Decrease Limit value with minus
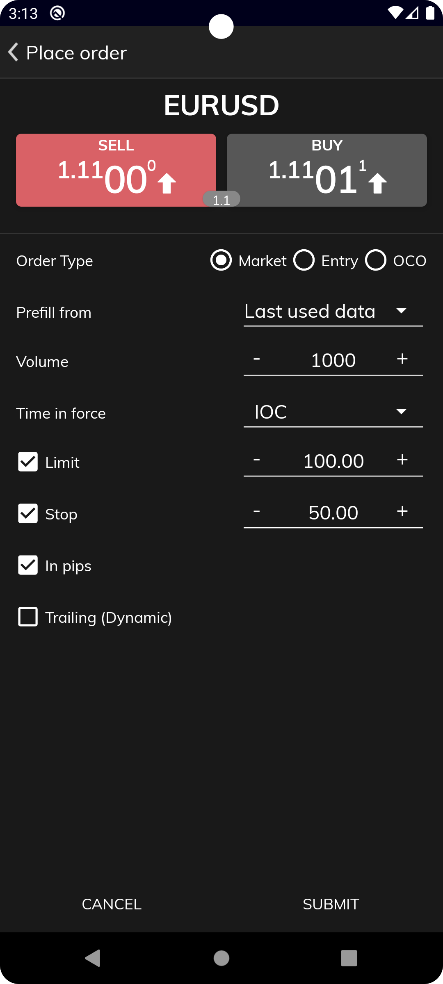This screenshot has width=443, height=984. click(x=257, y=460)
